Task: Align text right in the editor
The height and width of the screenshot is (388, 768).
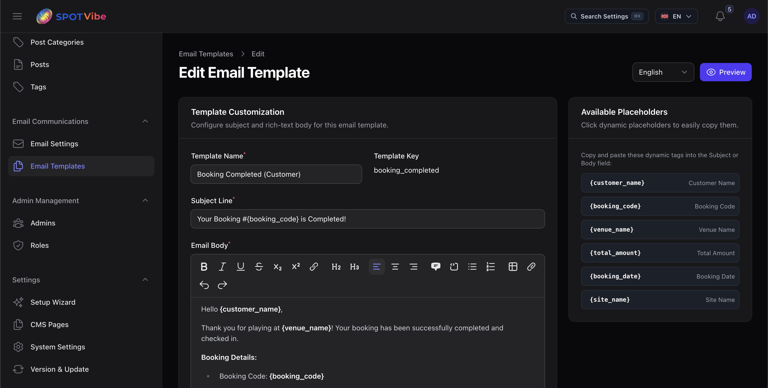Action: tap(413, 266)
